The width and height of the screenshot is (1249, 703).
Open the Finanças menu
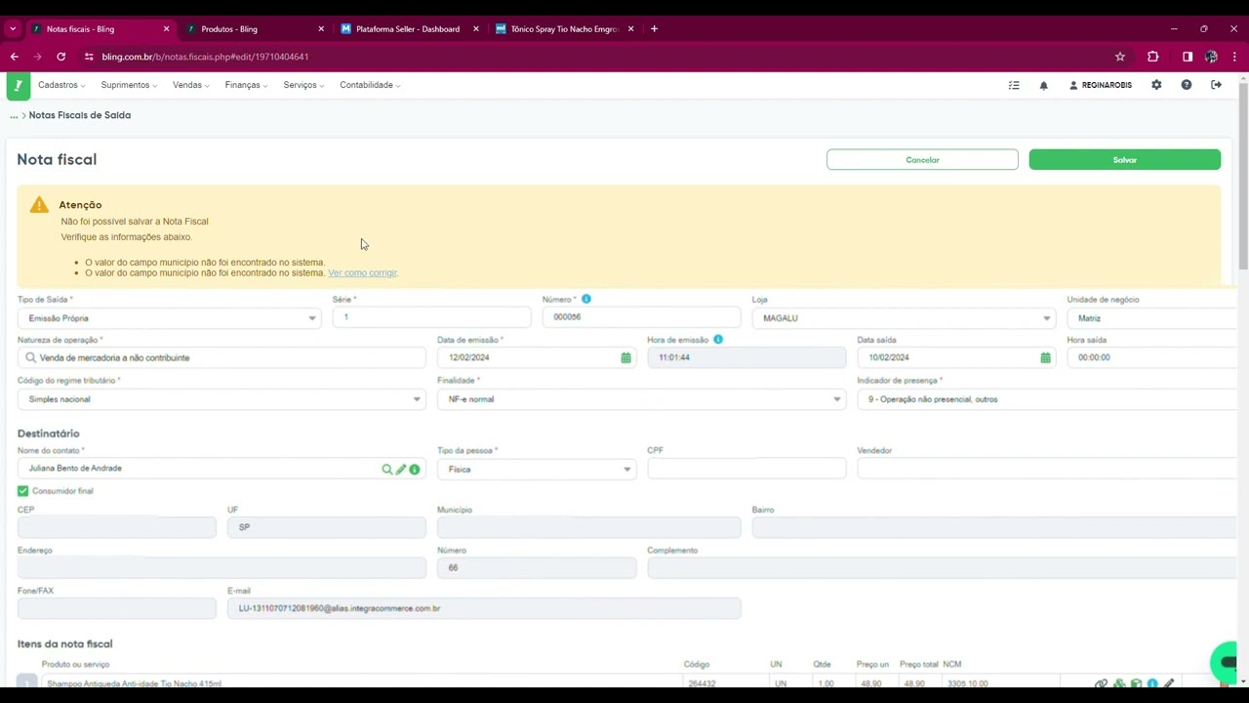[246, 85]
